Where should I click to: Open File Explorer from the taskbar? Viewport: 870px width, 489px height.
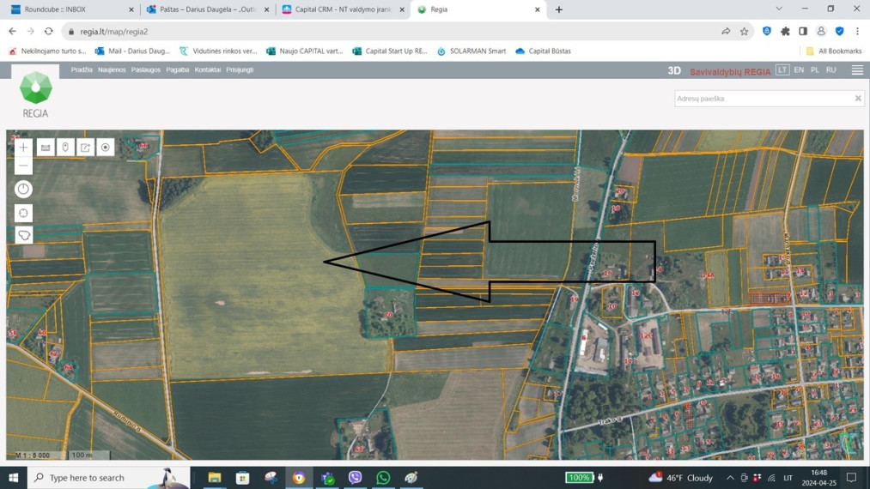click(x=215, y=477)
